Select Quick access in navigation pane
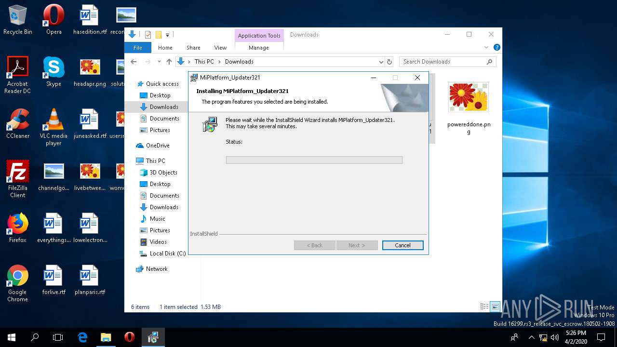This screenshot has width=617, height=347. 162,84
